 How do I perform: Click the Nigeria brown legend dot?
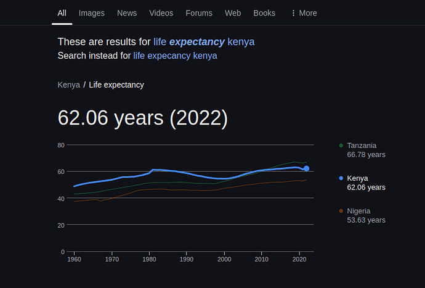tap(341, 211)
